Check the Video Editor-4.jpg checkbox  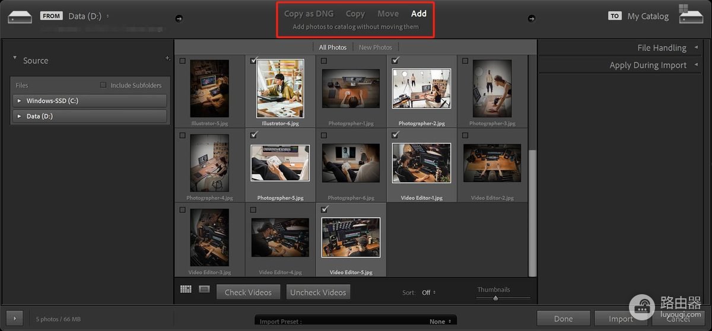tap(253, 210)
